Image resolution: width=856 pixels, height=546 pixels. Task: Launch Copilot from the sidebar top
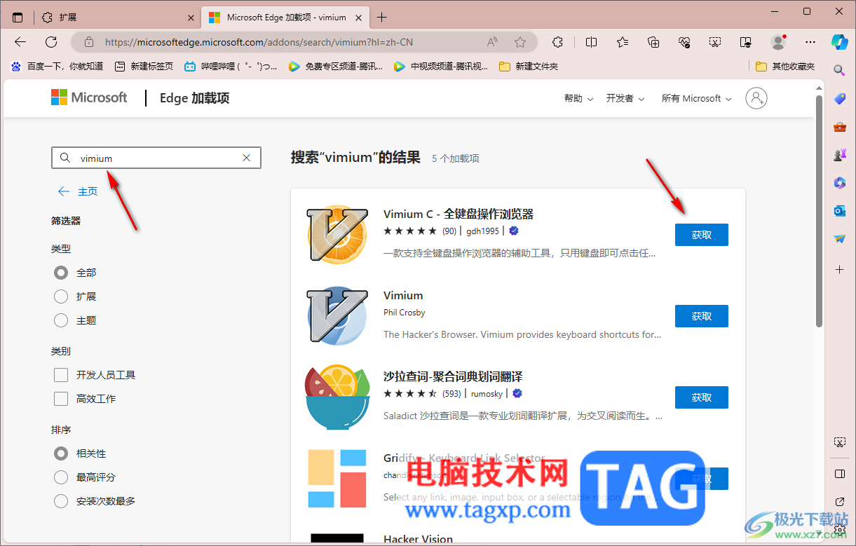click(839, 41)
